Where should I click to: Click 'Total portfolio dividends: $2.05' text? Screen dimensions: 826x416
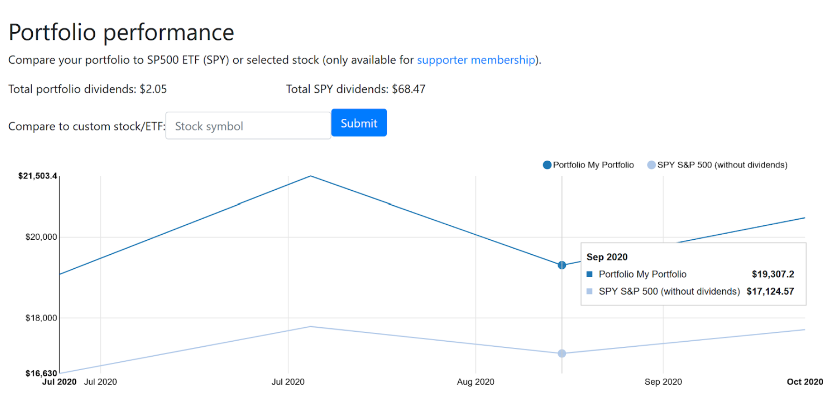(87, 89)
